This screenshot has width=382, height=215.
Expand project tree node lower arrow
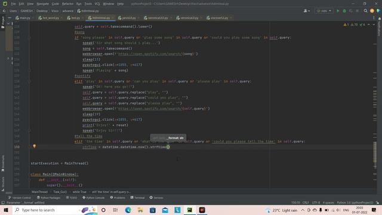pos(8,59)
